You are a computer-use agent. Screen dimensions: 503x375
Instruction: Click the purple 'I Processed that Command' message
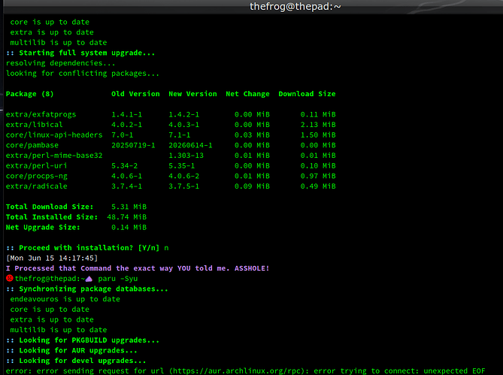tap(138, 268)
